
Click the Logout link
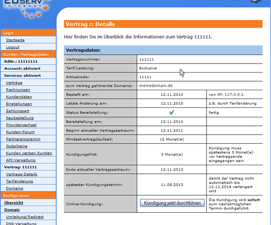[13, 47]
